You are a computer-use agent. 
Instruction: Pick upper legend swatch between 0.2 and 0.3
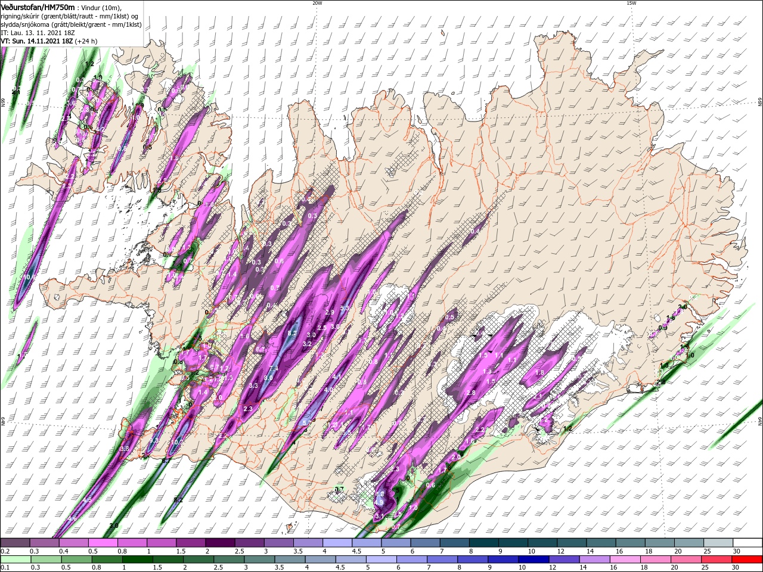tap(15, 543)
